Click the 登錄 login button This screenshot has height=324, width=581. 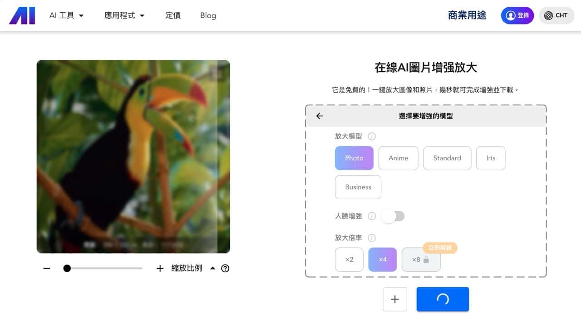tap(517, 15)
